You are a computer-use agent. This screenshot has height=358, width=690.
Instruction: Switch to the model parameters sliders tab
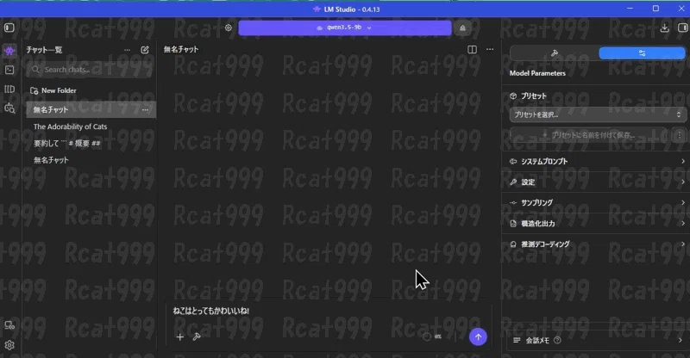[x=642, y=53]
